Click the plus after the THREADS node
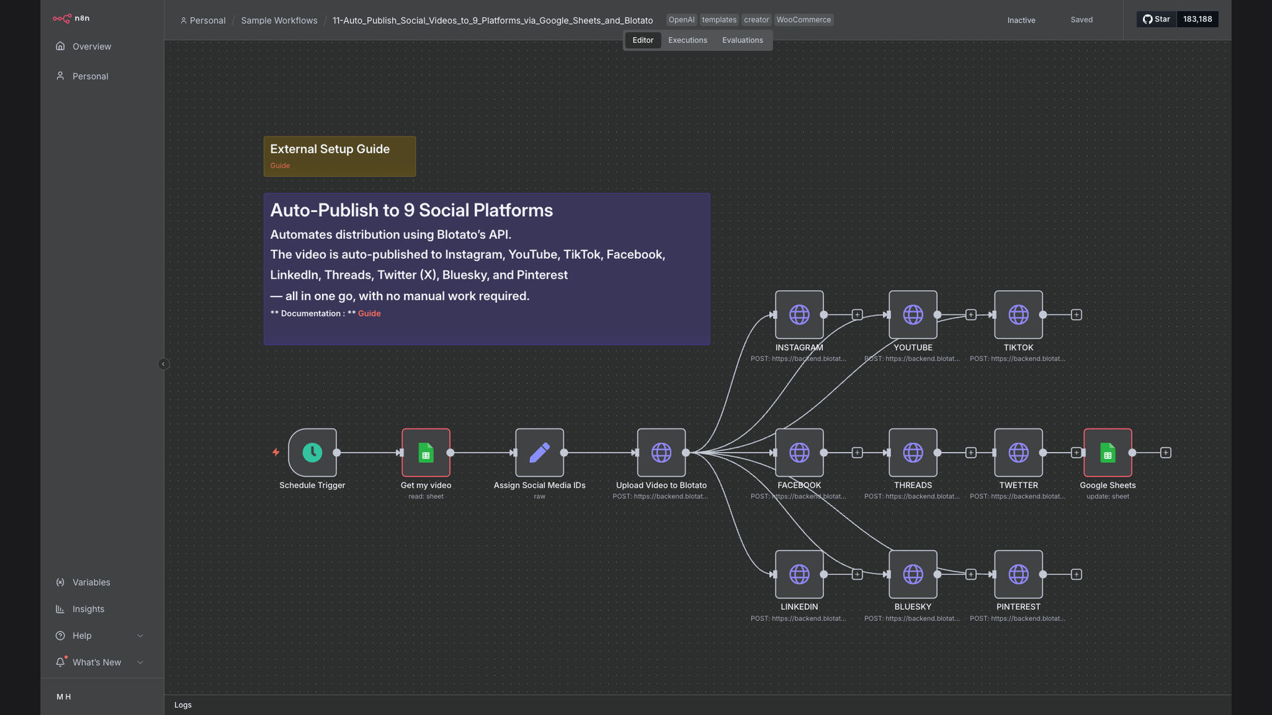Viewport: 1272px width, 715px height. click(x=971, y=453)
